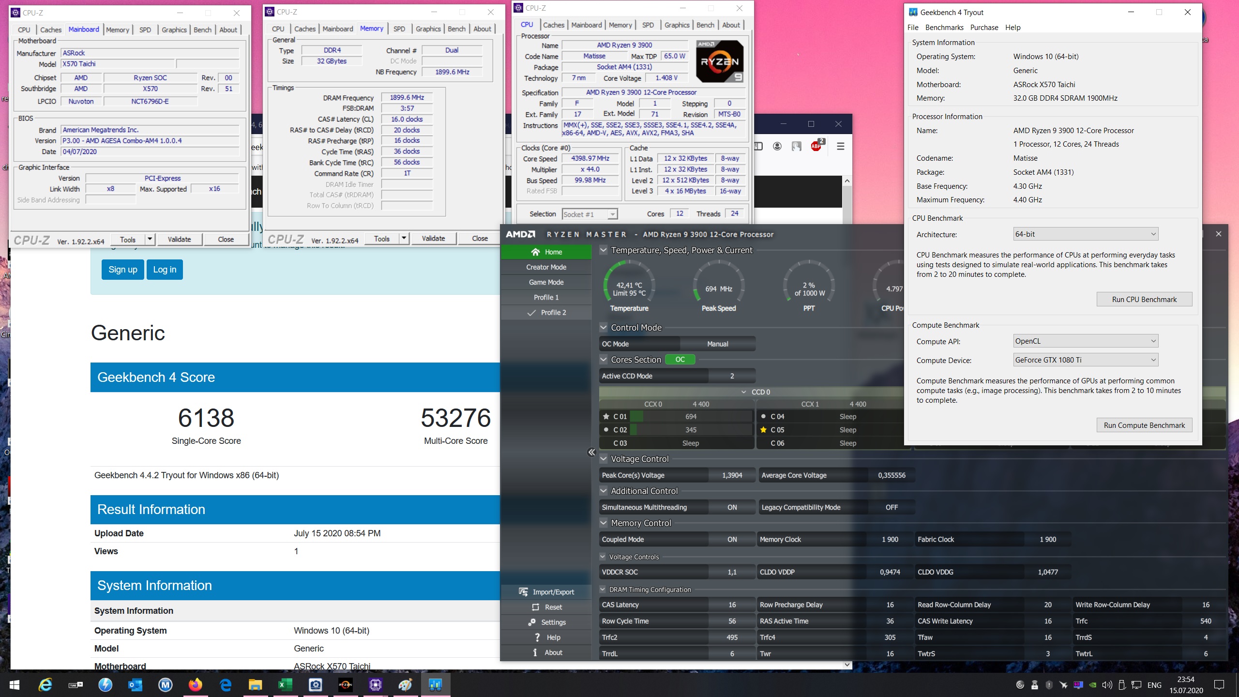
Task: Switch to SPD tab in Mainboard CPU-Z window
Action: tap(145, 30)
